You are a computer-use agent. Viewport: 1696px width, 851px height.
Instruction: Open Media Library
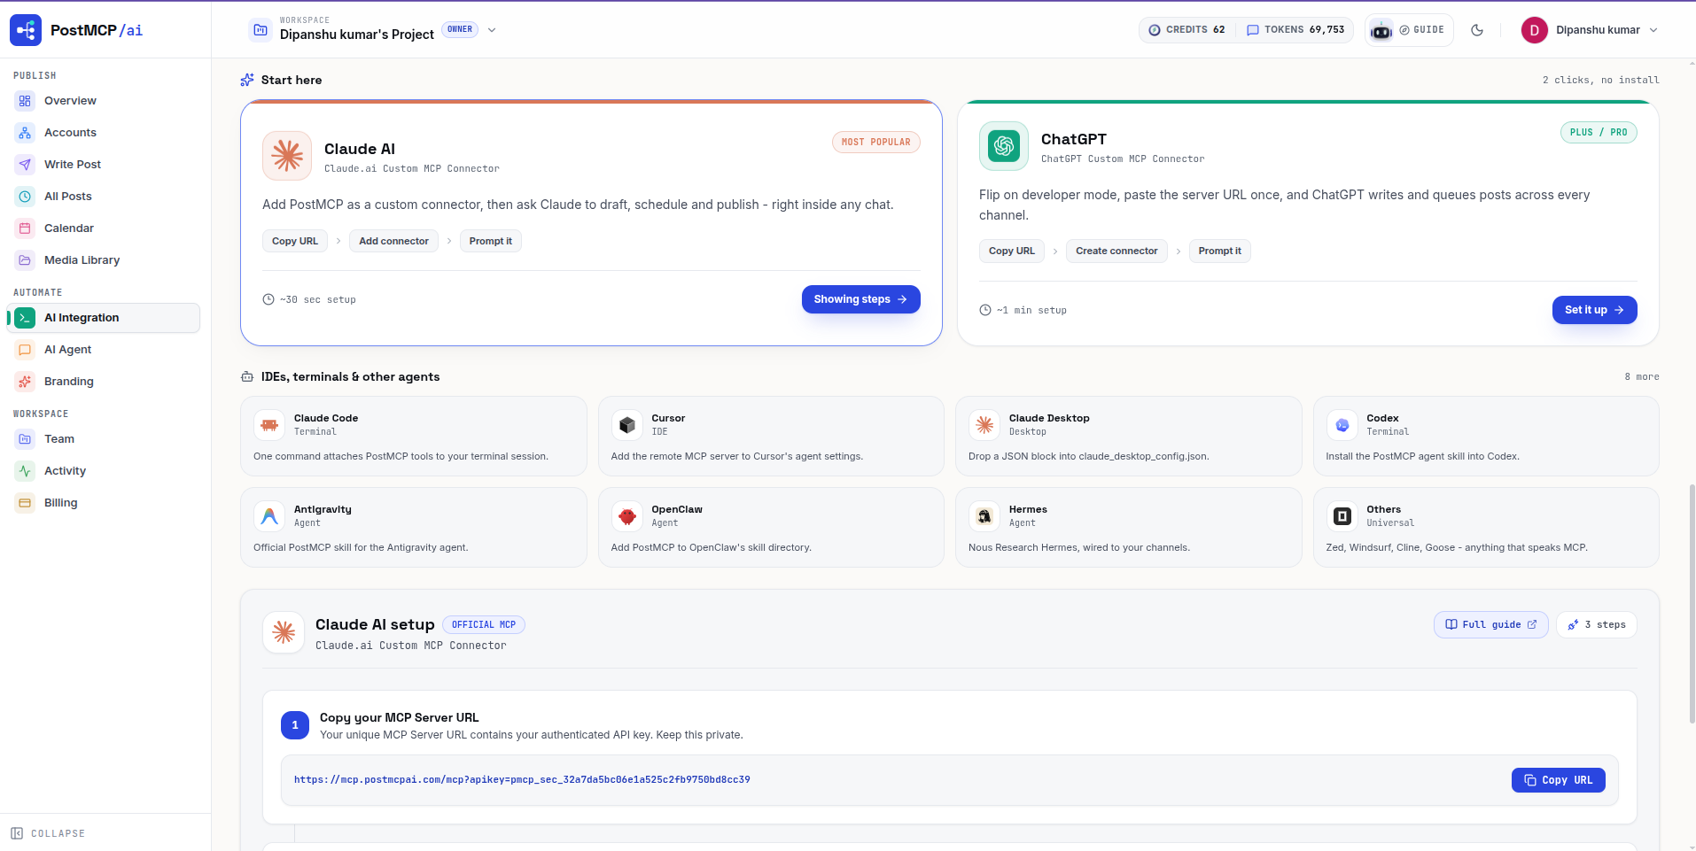click(82, 260)
